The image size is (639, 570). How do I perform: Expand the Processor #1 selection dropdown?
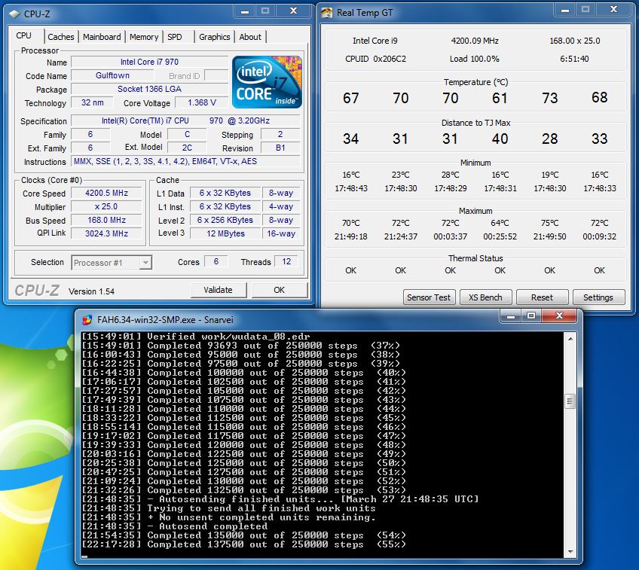tap(145, 263)
